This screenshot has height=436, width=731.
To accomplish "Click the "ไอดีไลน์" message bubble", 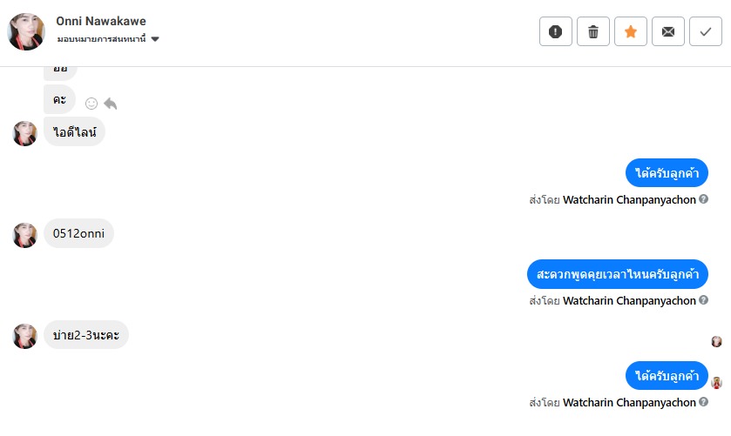I will coord(74,131).
